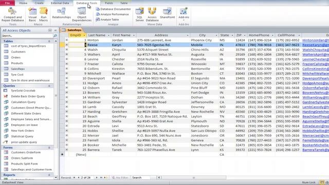This screenshot has width=329, height=185.
Task: Open MitchellWallace email link
Action: 316,73
